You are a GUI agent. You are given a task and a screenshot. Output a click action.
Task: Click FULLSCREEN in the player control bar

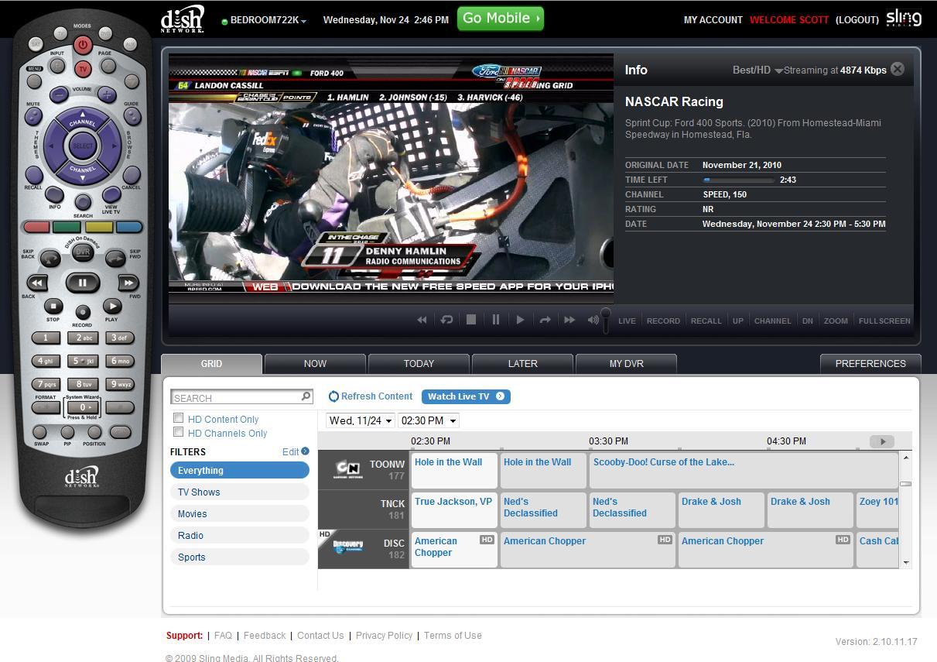(884, 321)
